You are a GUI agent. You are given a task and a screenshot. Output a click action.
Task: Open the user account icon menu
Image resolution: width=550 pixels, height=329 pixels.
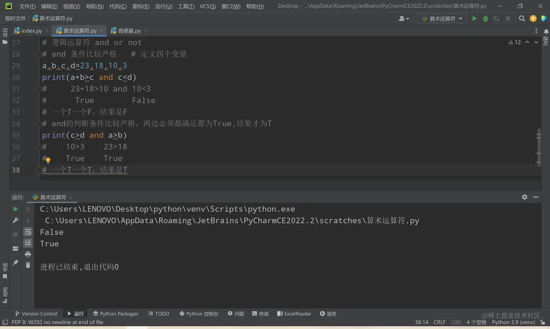click(404, 19)
